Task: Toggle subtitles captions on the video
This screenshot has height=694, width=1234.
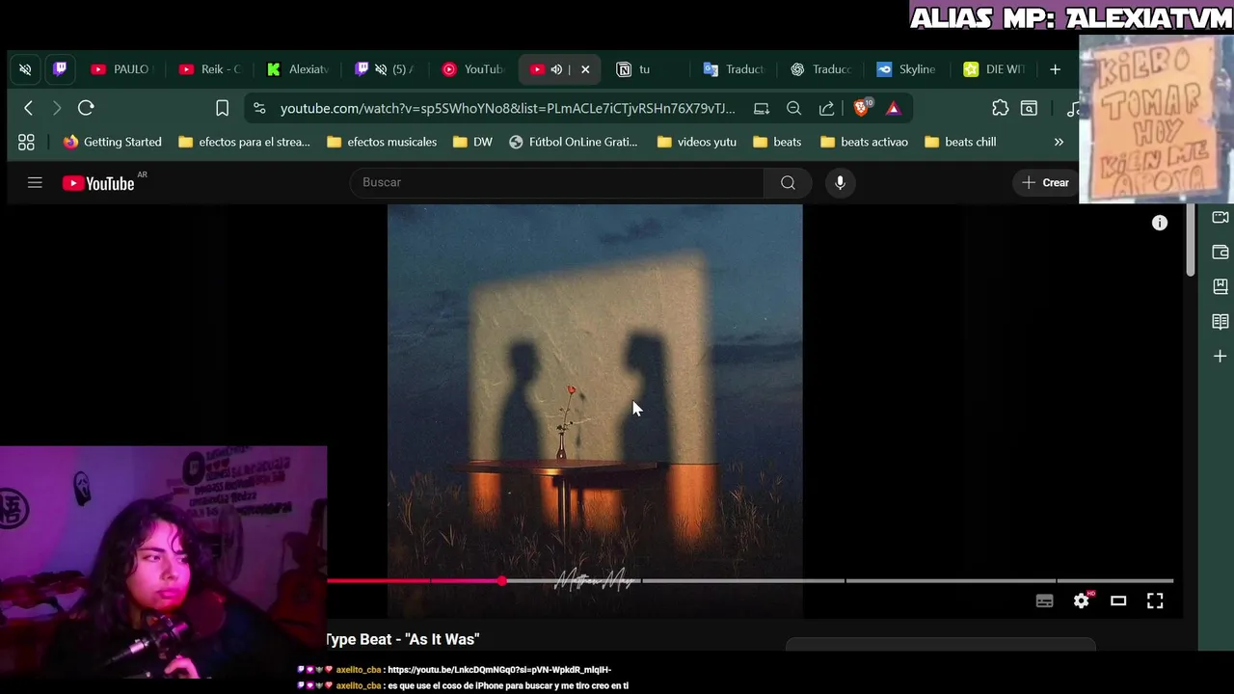Action: point(1044,601)
